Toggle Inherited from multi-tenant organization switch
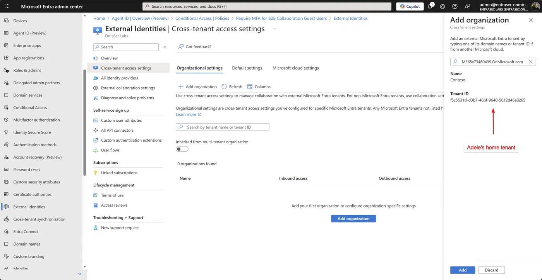 click(x=182, y=149)
